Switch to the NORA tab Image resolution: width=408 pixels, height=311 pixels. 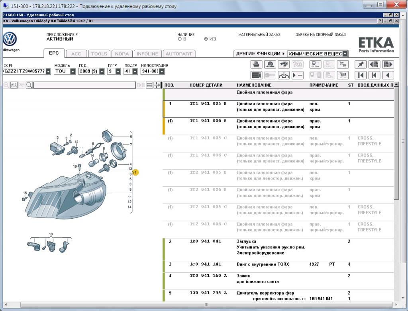coord(122,54)
